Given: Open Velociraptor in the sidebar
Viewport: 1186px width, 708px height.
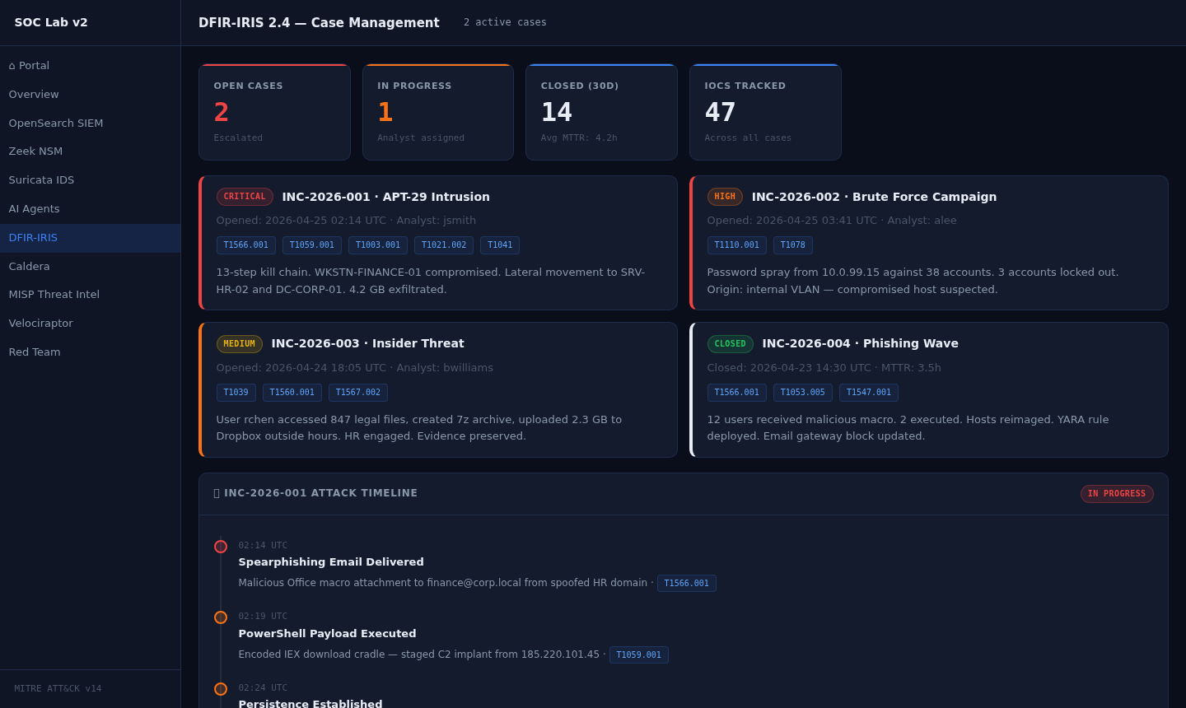Looking at the screenshot, I should pyautogui.click(x=90, y=324).
